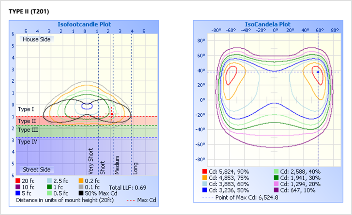Select the purple 10 fc legend swatch
The height and width of the screenshot is (215, 352).
click(x=18, y=187)
